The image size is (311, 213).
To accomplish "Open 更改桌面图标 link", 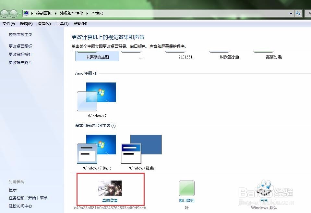I will (20, 46).
